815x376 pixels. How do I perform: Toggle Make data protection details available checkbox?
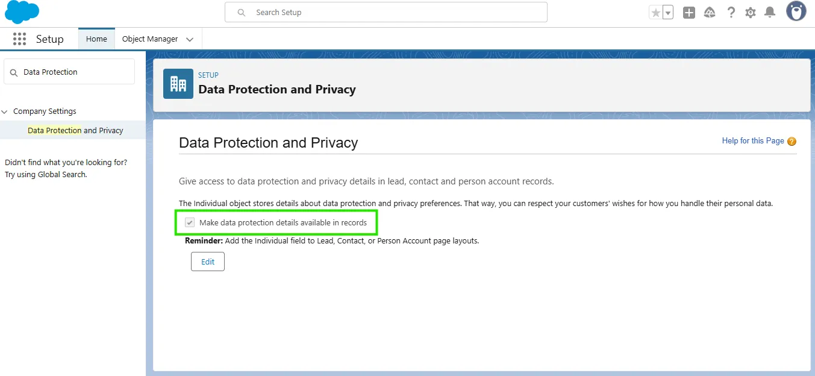coord(190,223)
